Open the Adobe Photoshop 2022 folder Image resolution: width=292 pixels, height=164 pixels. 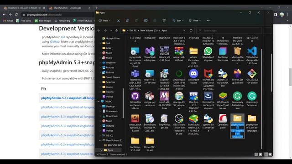point(193,56)
